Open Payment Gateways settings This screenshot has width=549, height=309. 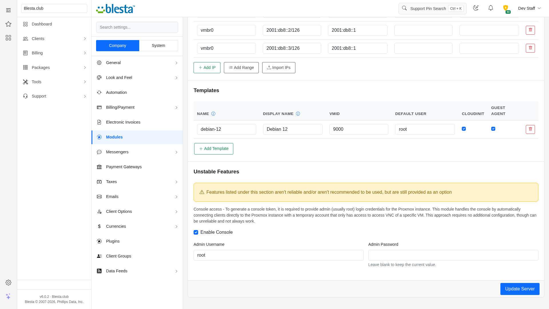(137, 167)
